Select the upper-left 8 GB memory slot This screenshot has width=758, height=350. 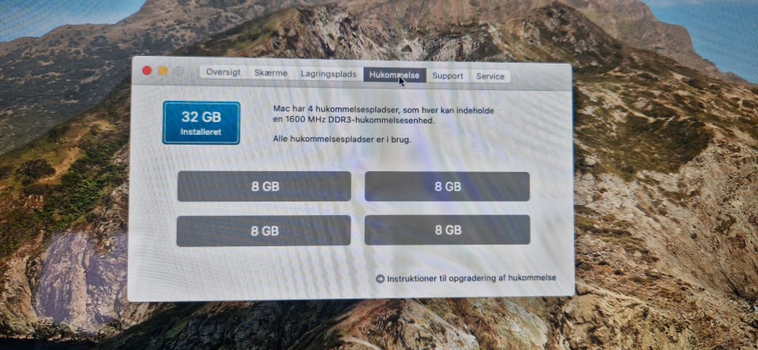[x=264, y=186]
